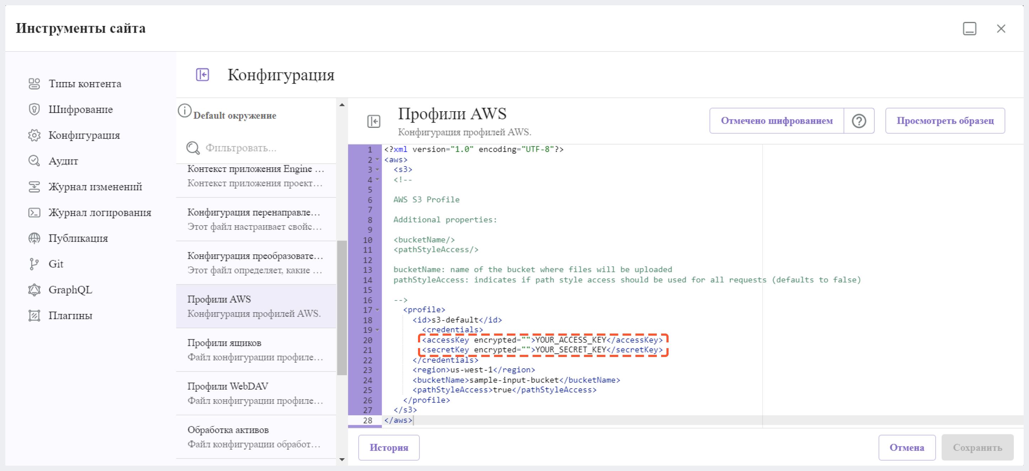Fold the comment block on line 4
The width and height of the screenshot is (1029, 471).
click(x=377, y=180)
